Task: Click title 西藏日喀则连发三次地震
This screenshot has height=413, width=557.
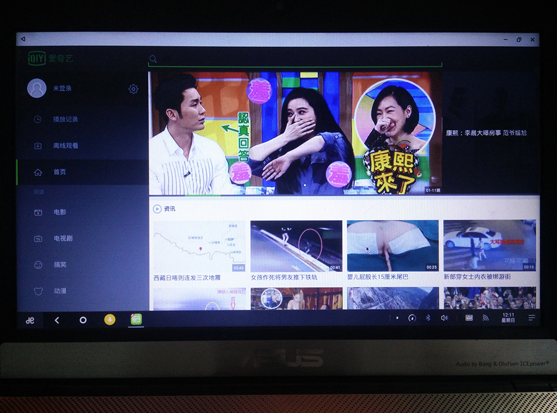Action: (187, 278)
